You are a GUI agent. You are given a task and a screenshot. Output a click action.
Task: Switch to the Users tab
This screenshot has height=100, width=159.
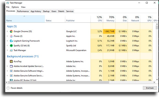pyautogui.click(x=54, y=11)
